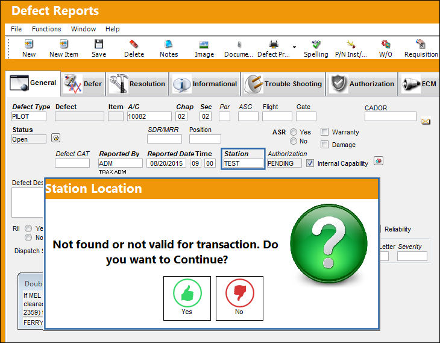Toggle the Damage checkbox

point(324,144)
